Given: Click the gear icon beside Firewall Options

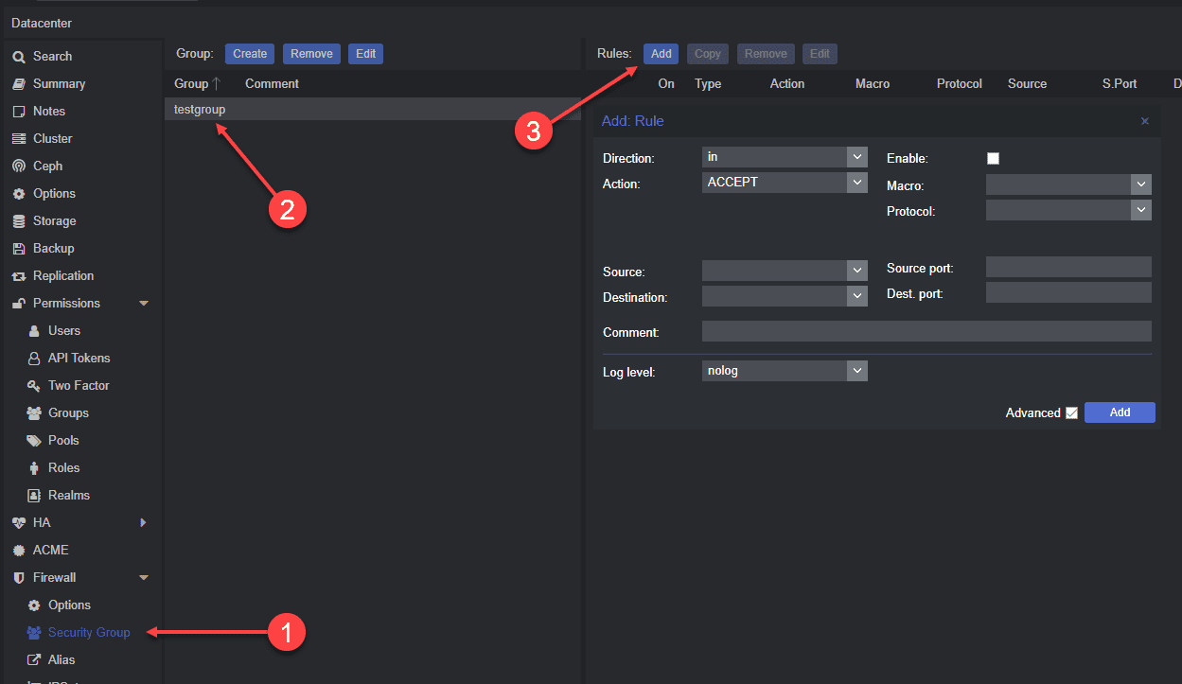Looking at the screenshot, I should click(x=34, y=605).
